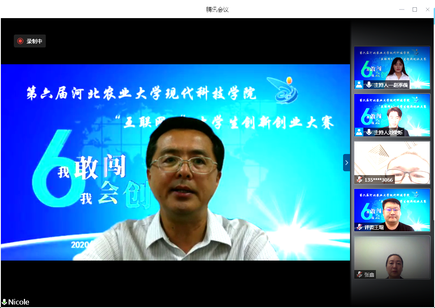Click host icon on 主持人刘荣烁 tile

pos(359,132)
